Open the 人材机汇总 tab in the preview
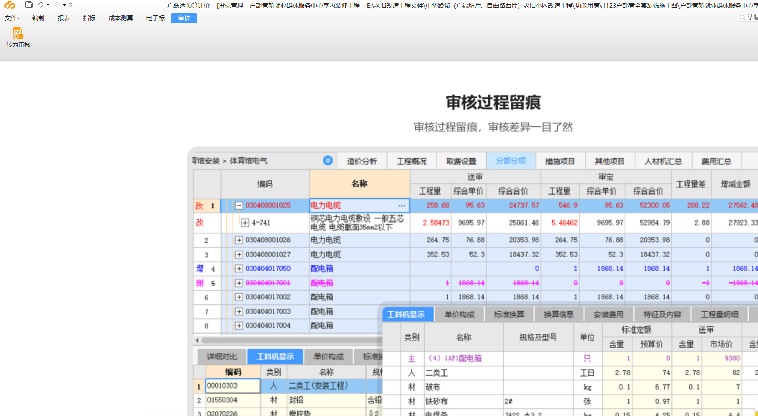 (663, 161)
